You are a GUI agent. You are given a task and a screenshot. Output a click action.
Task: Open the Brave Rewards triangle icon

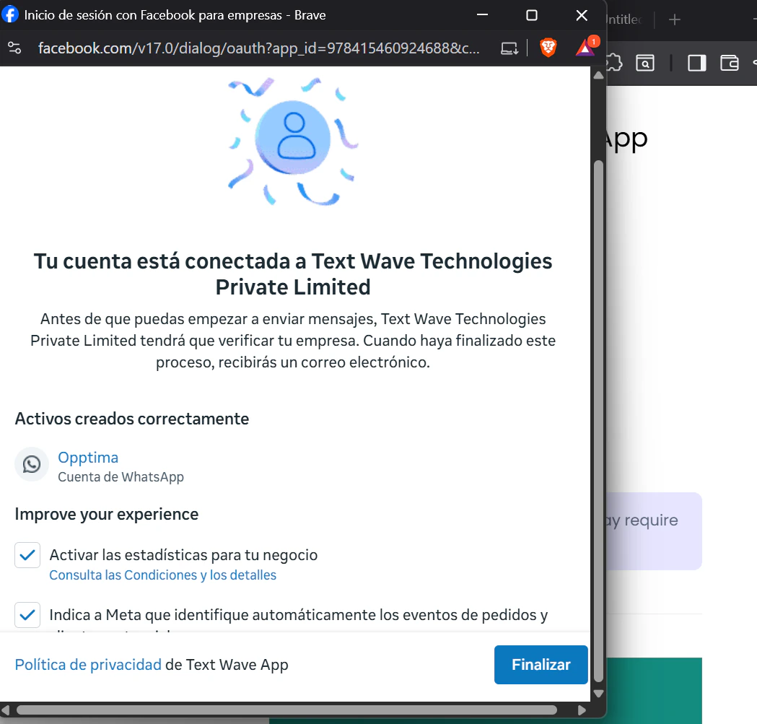coord(586,48)
